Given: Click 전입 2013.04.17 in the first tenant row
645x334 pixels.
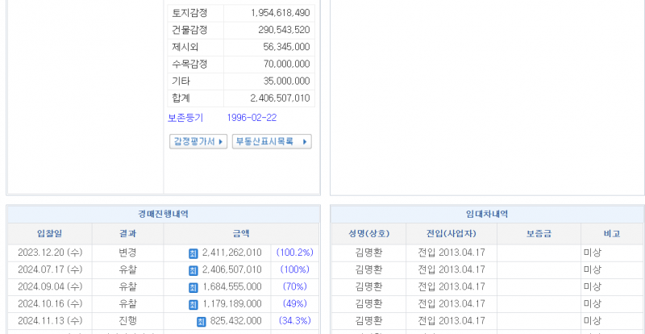Looking at the screenshot, I should click(x=451, y=253).
